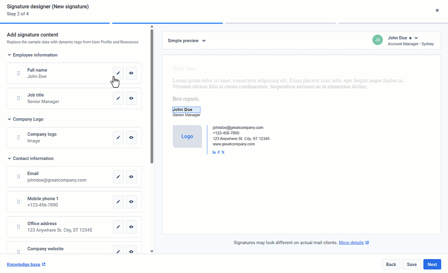Grab the Full name drag handle
The width and height of the screenshot is (448, 273).
(x=19, y=73)
